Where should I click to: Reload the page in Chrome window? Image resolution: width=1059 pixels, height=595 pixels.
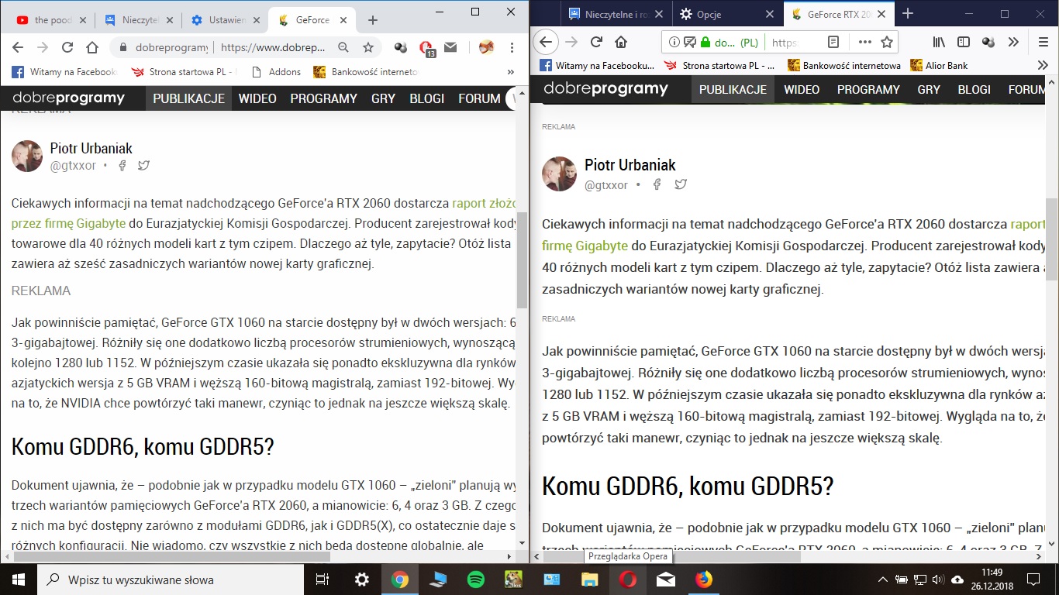67,47
